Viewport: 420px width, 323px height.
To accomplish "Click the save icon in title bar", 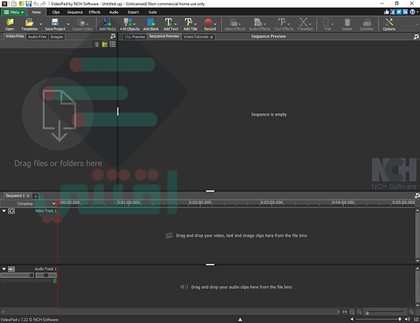I will pos(29,4).
